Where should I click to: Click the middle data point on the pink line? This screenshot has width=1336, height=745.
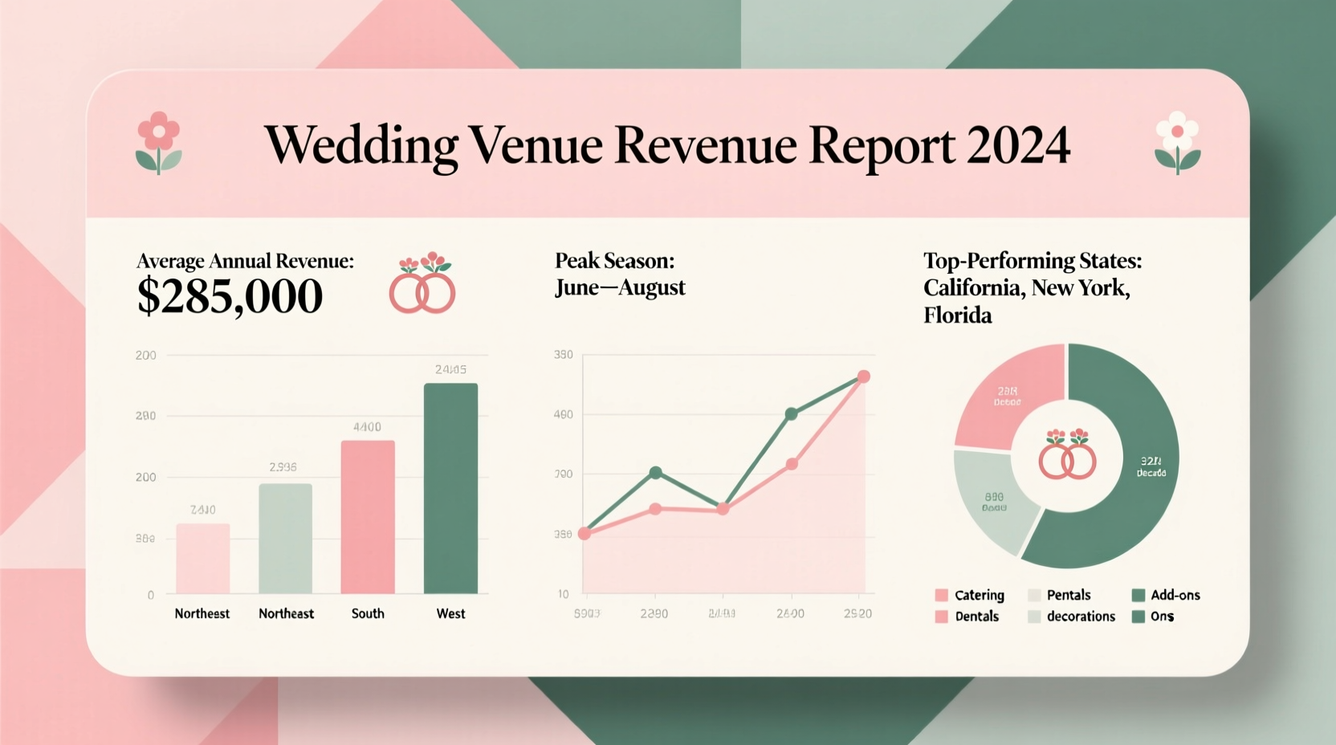click(722, 509)
